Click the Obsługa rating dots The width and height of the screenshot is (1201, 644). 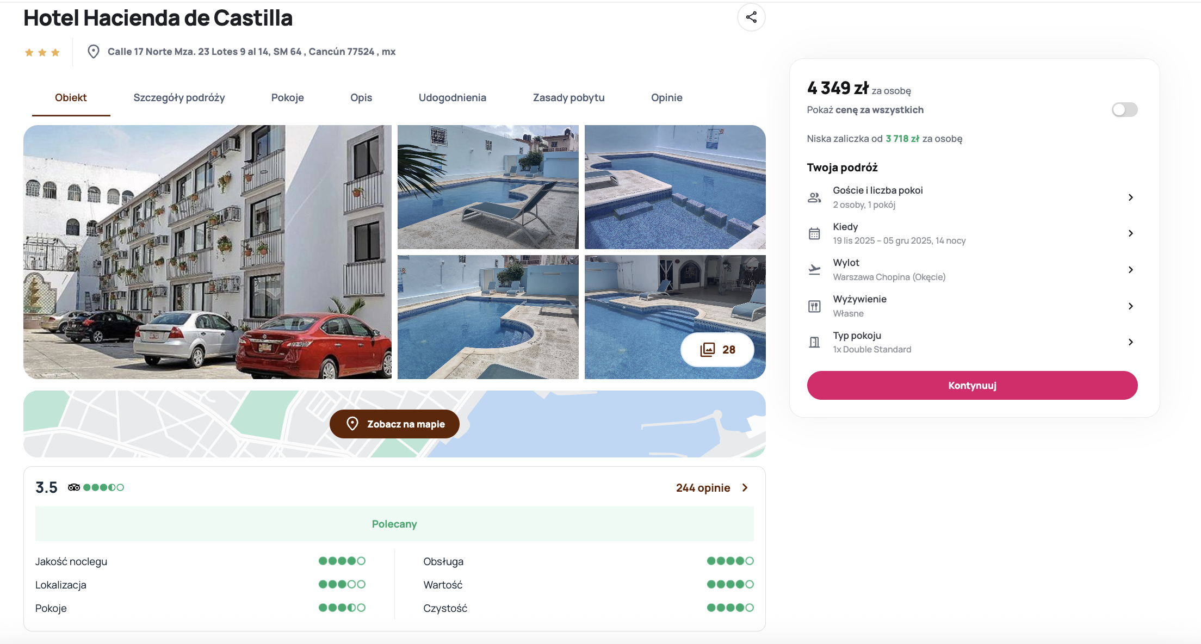pos(730,561)
